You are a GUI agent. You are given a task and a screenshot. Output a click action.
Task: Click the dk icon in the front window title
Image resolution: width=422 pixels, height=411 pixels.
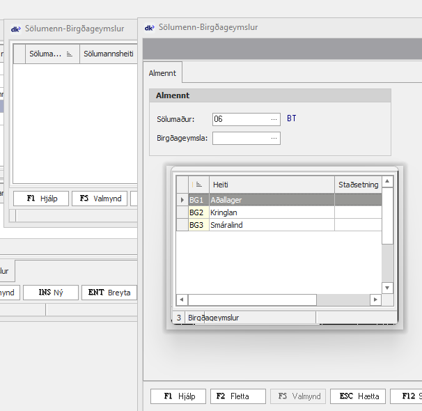tap(149, 28)
